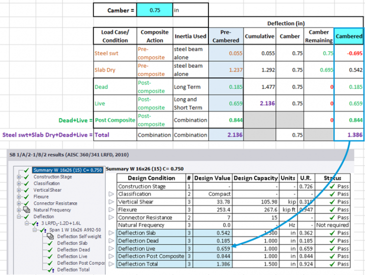
Task: Expand the Connector Resistance tree node
Action: (19, 203)
